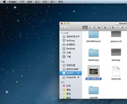Open the Apple menu
The width and height of the screenshot is (127, 104).
(x=4, y=2)
